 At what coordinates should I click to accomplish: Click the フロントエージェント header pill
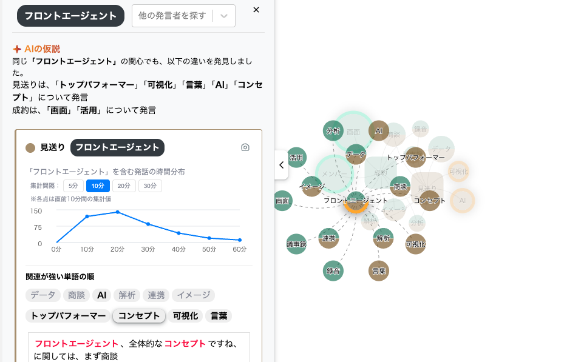pyautogui.click(x=70, y=16)
